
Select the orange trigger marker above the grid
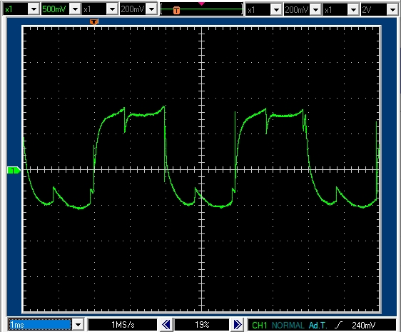94,21
